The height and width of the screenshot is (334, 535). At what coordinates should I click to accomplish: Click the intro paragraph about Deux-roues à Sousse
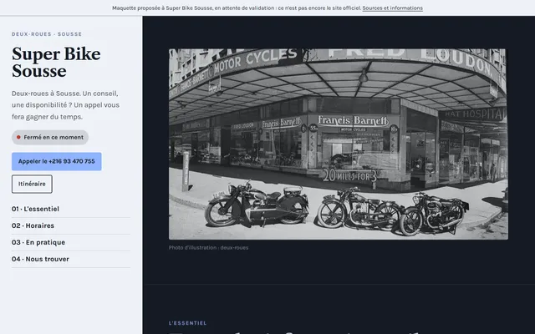[65, 105]
